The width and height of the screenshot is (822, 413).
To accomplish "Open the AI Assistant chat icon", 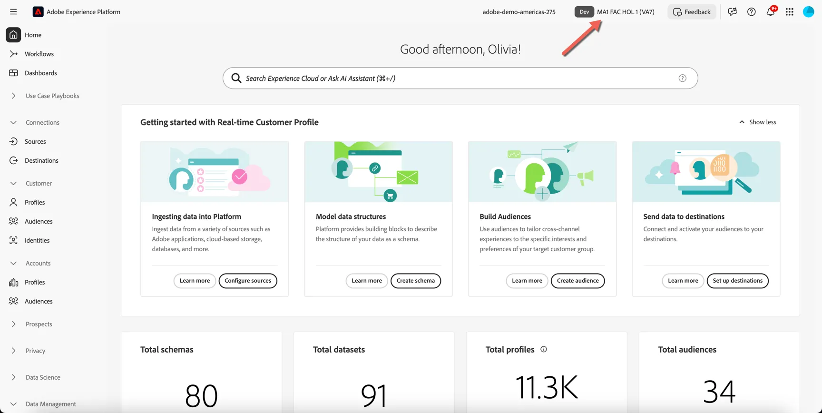I will pos(733,12).
